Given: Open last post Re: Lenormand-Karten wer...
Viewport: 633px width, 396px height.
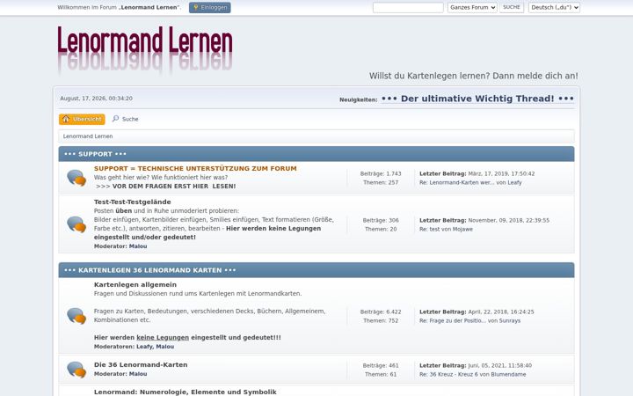Looking at the screenshot, I should coord(456,183).
